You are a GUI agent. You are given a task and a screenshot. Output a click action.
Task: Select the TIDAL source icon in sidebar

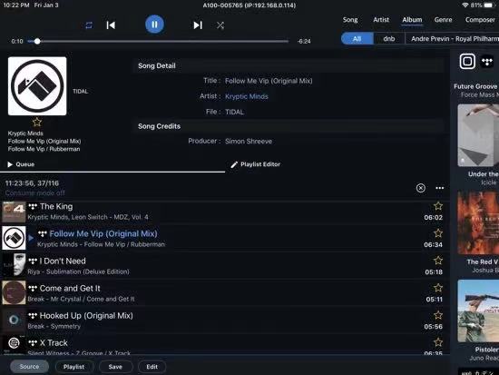pyautogui.click(x=487, y=61)
